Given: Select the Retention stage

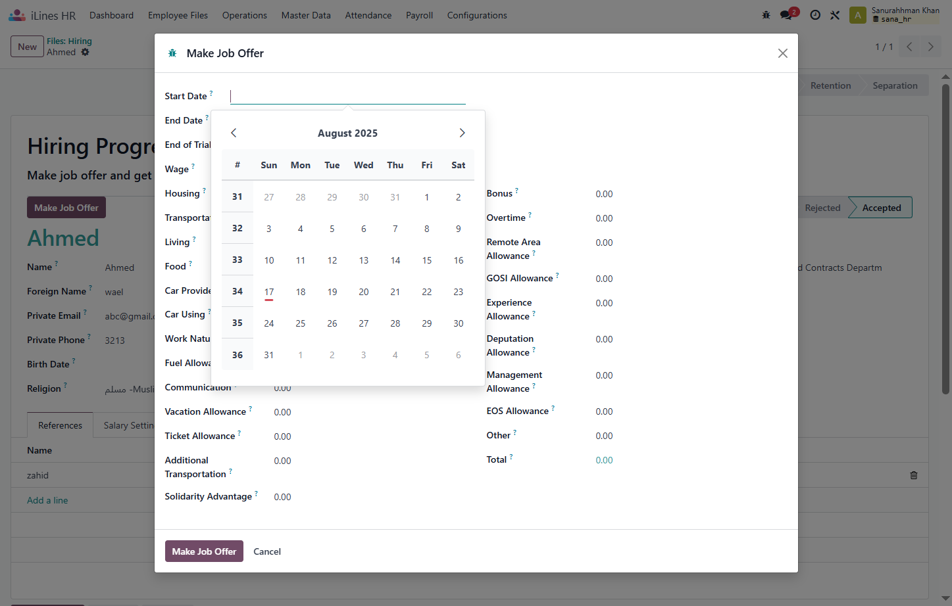Looking at the screenshot, I should pyautogui.click(x=830, y=85).
